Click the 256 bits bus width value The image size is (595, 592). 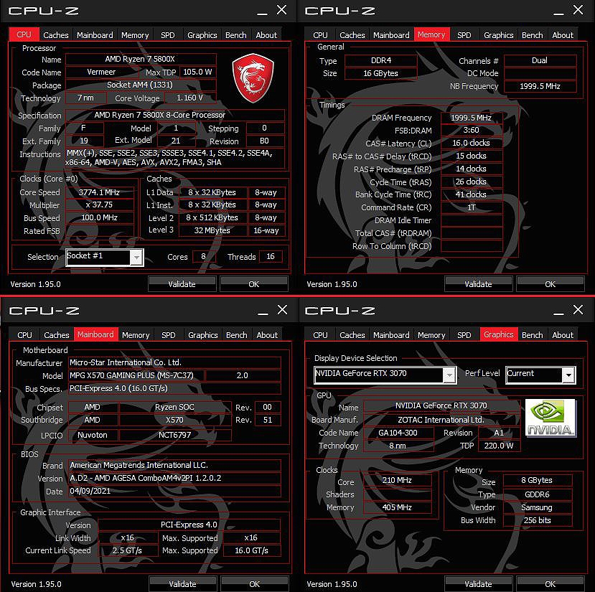(x=538, y=520)
